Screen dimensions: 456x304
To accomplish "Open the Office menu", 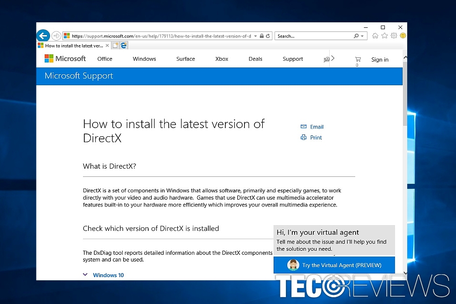I will pos(105,59).
